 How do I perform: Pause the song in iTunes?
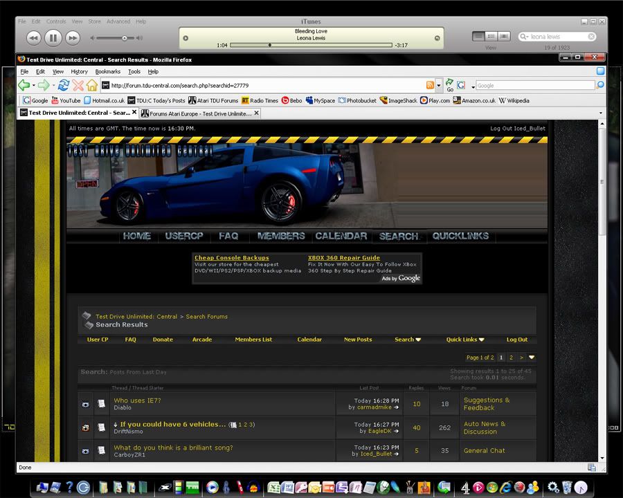pyautogui.click(x=53, y=37)
